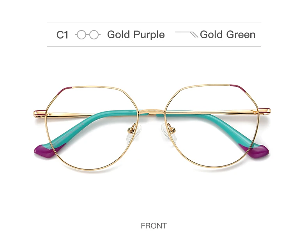
Task: Click the C1 color code label
Action: pos(62,35)
